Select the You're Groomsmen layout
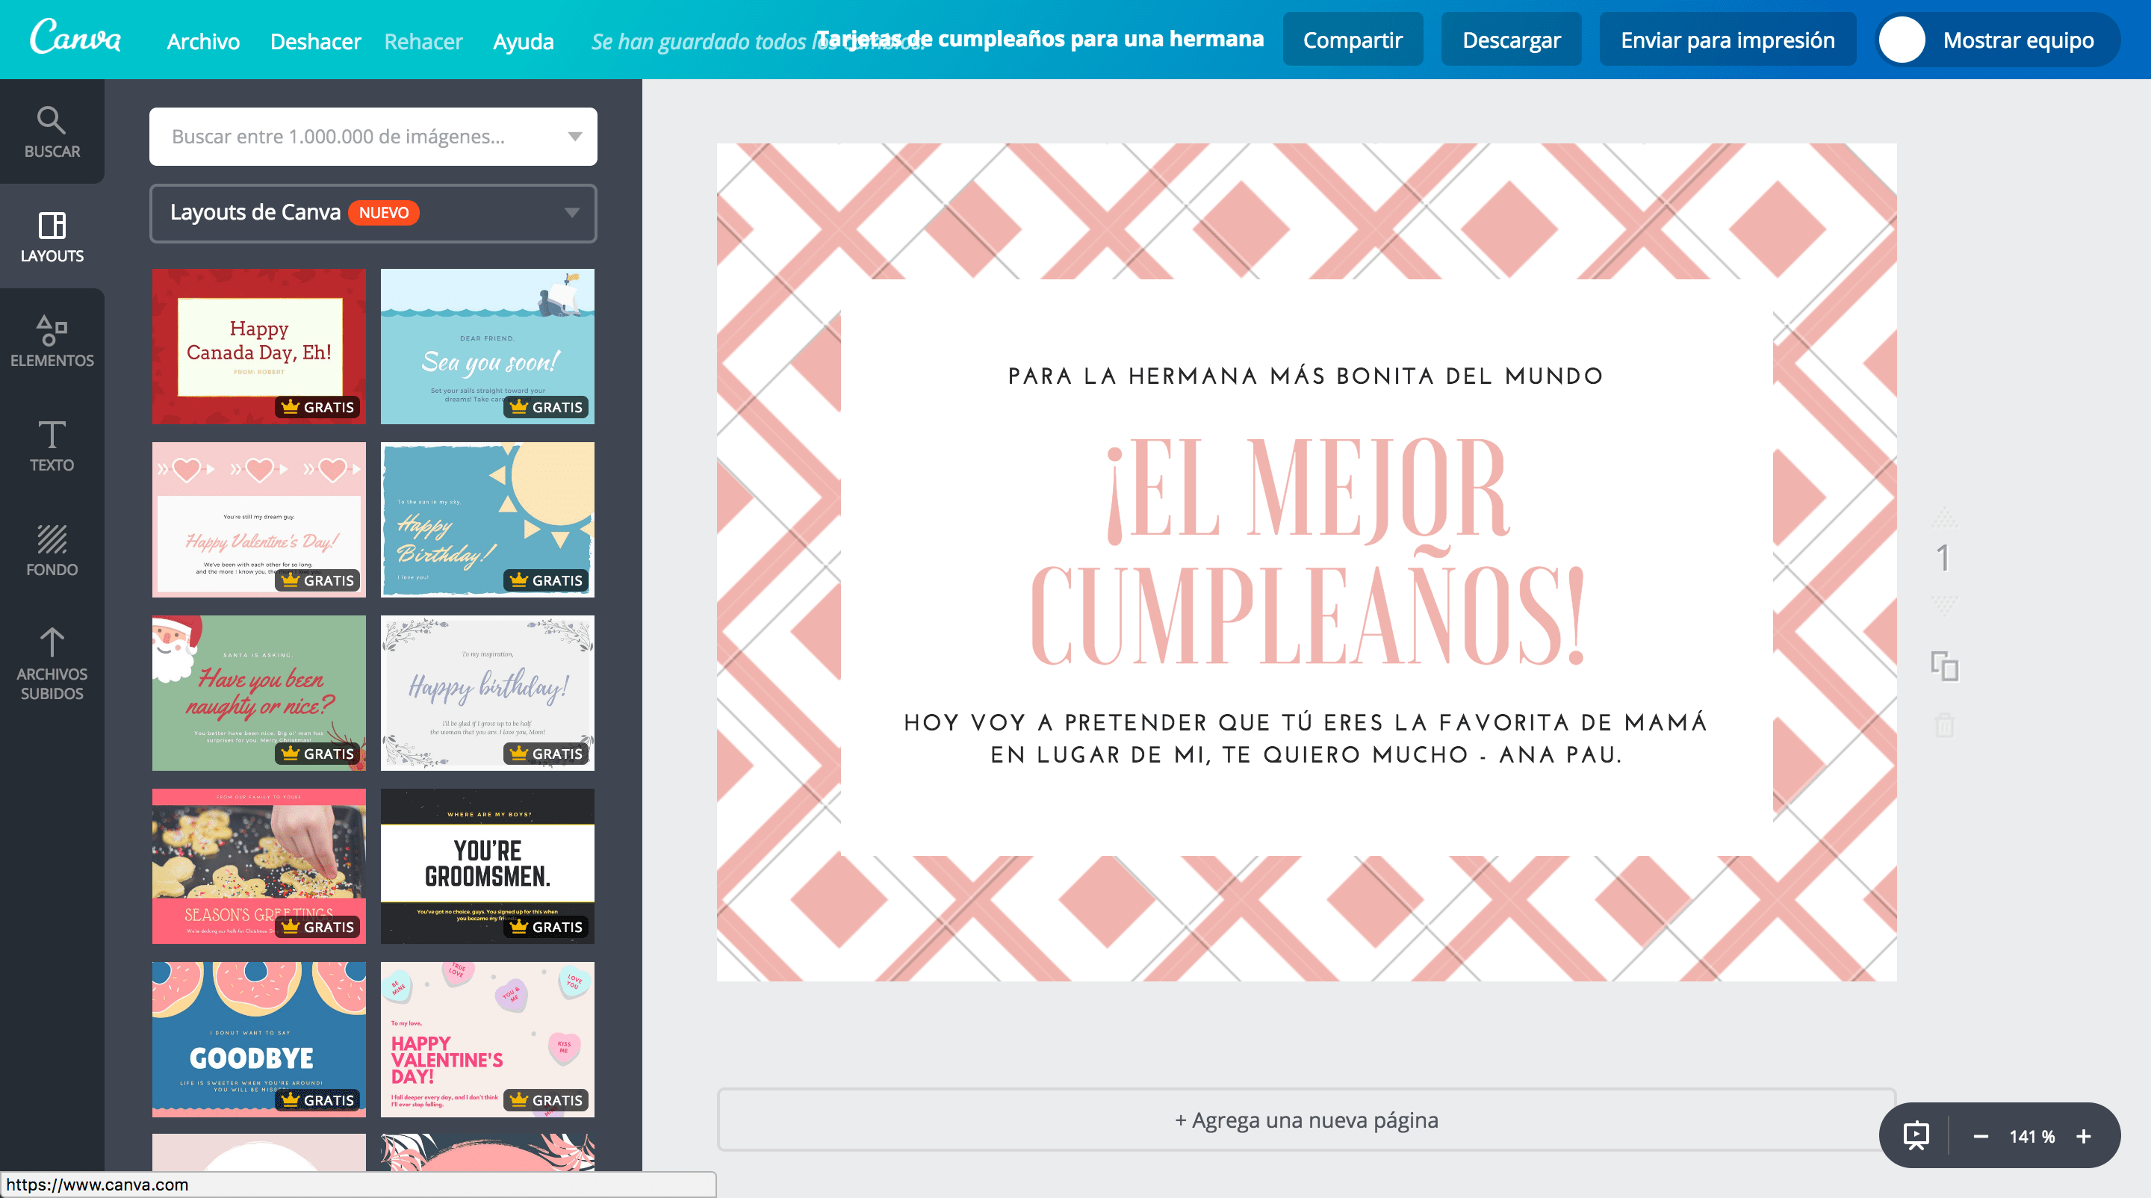 pyautogui.click(x=488, y=866)
